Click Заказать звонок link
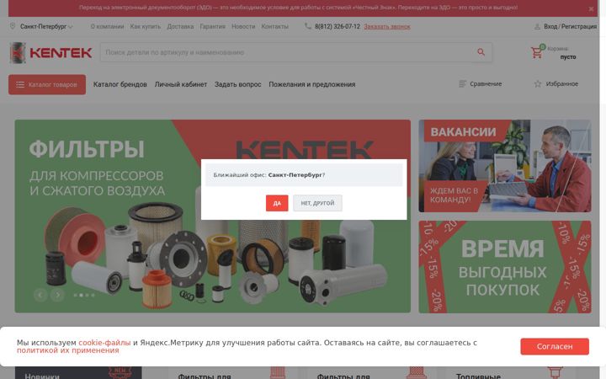This screenshot has height=379, width=606. (x=387, y=27)
